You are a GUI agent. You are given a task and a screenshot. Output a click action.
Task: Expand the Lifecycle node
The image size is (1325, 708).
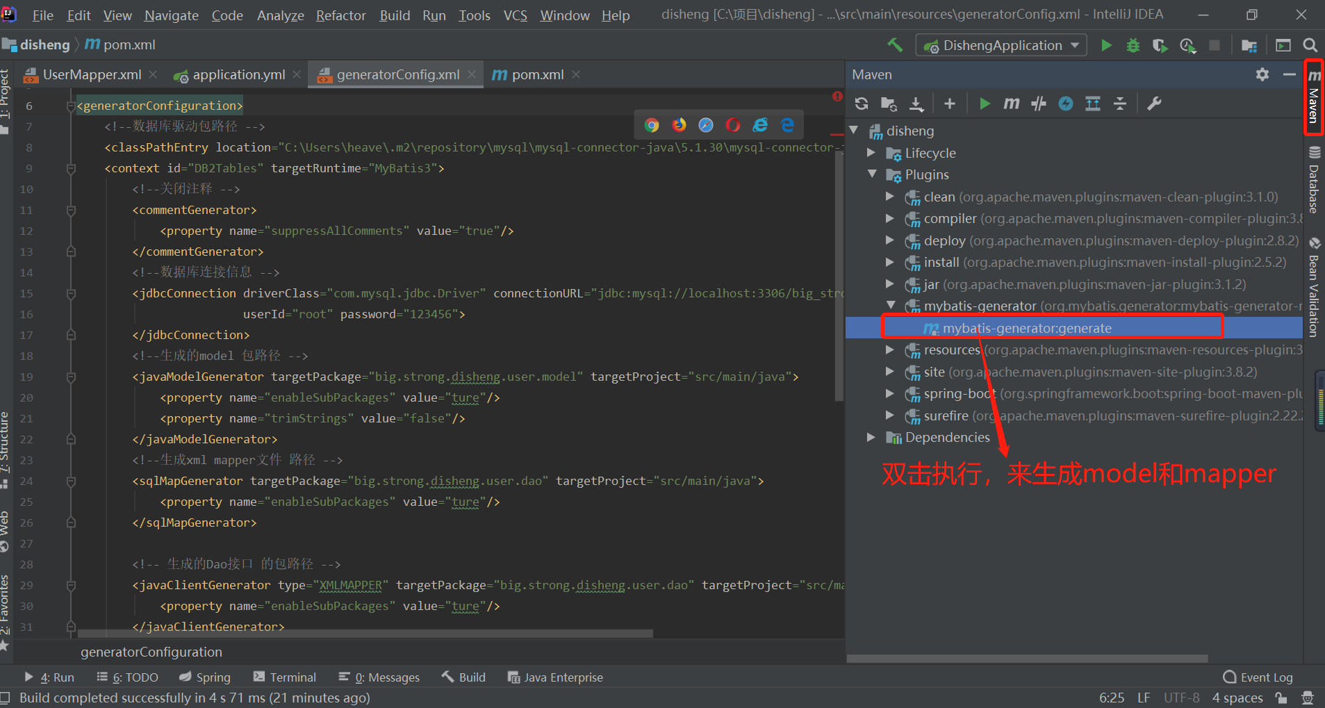pyautogui.click(x=871, y=153)
